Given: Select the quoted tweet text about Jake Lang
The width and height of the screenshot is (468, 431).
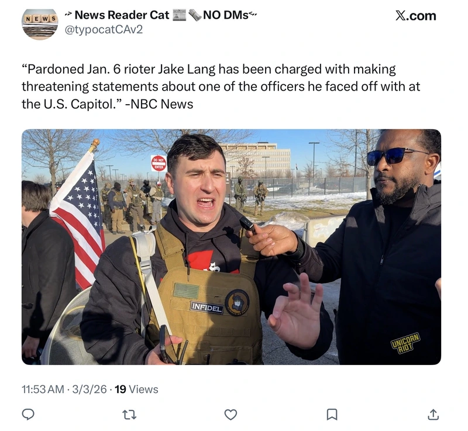Looking at the screenshot, I should coord(221,87).
